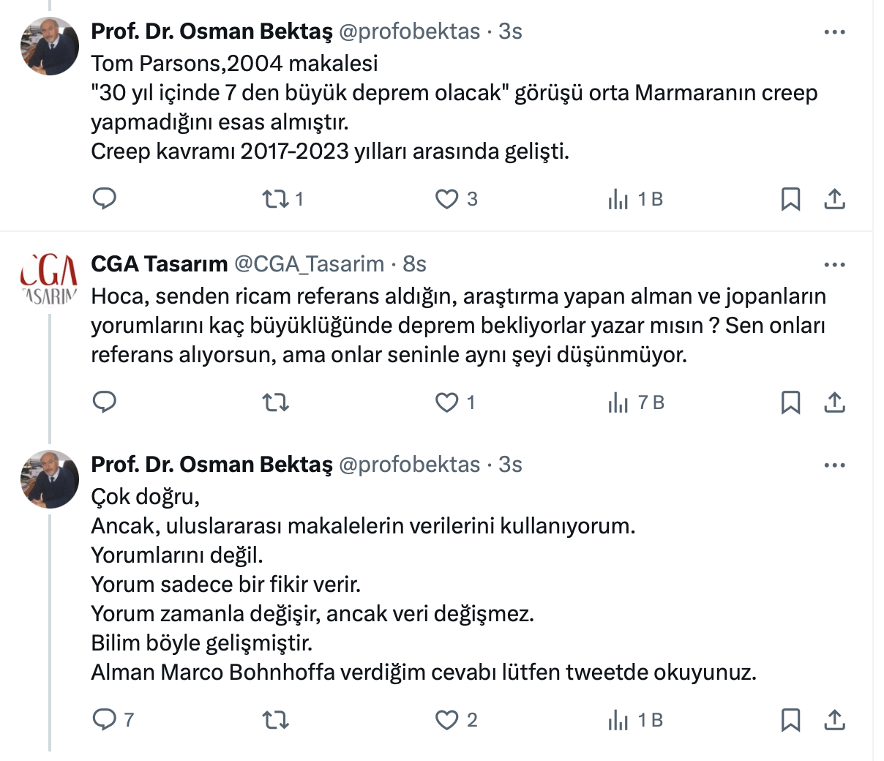Viewport: 884px width, 761px height.
Task: Reply to Osman Bektaş's Tom Parsons tweet
Action: coord(105,198)
